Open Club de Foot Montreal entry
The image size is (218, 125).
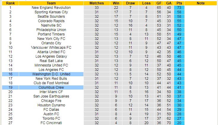click(x=51, y=83)
